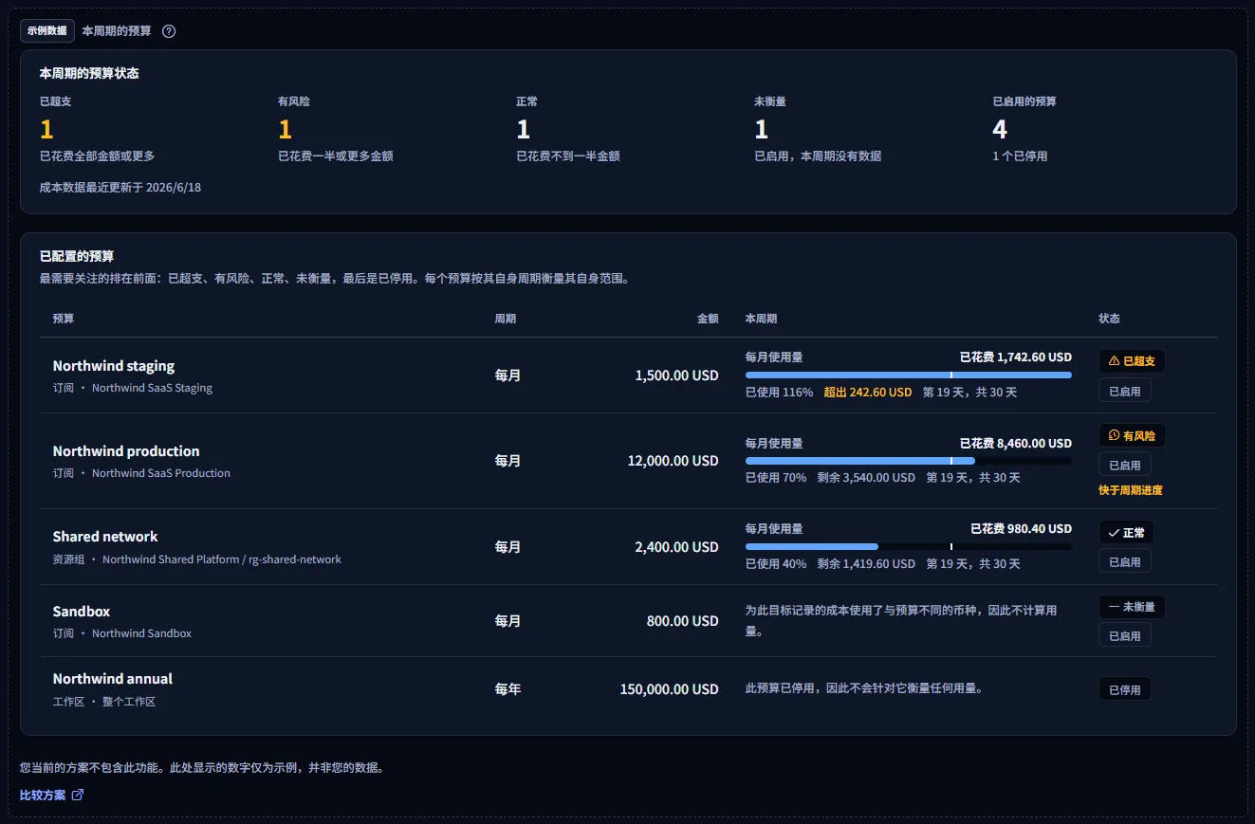The height and width of the screenshot is (824, 1255).
Task: Select the Sandbox budget name
Action: pyautogui.click(x=82, y=612)
